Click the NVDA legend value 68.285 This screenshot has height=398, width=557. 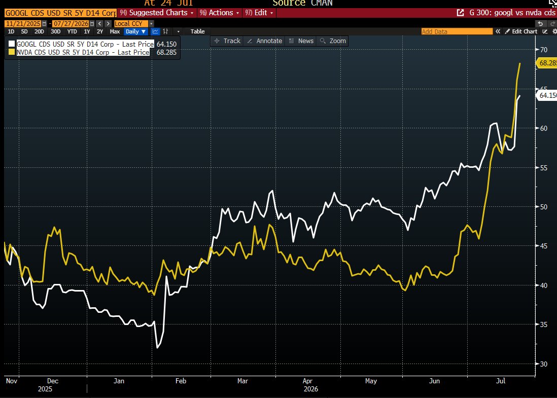(166, 52)
